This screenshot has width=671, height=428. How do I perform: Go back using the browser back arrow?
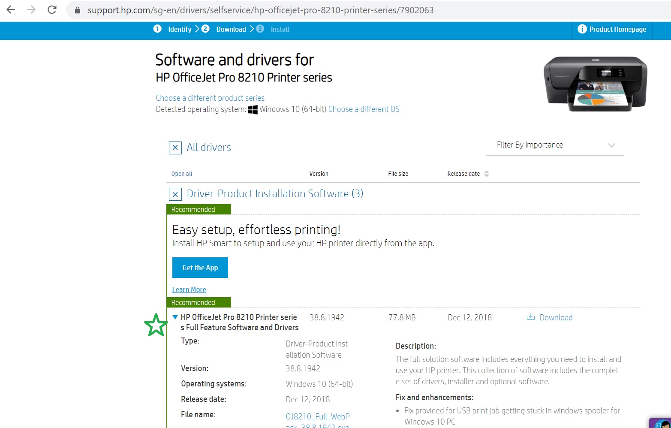tap(11, 9)
